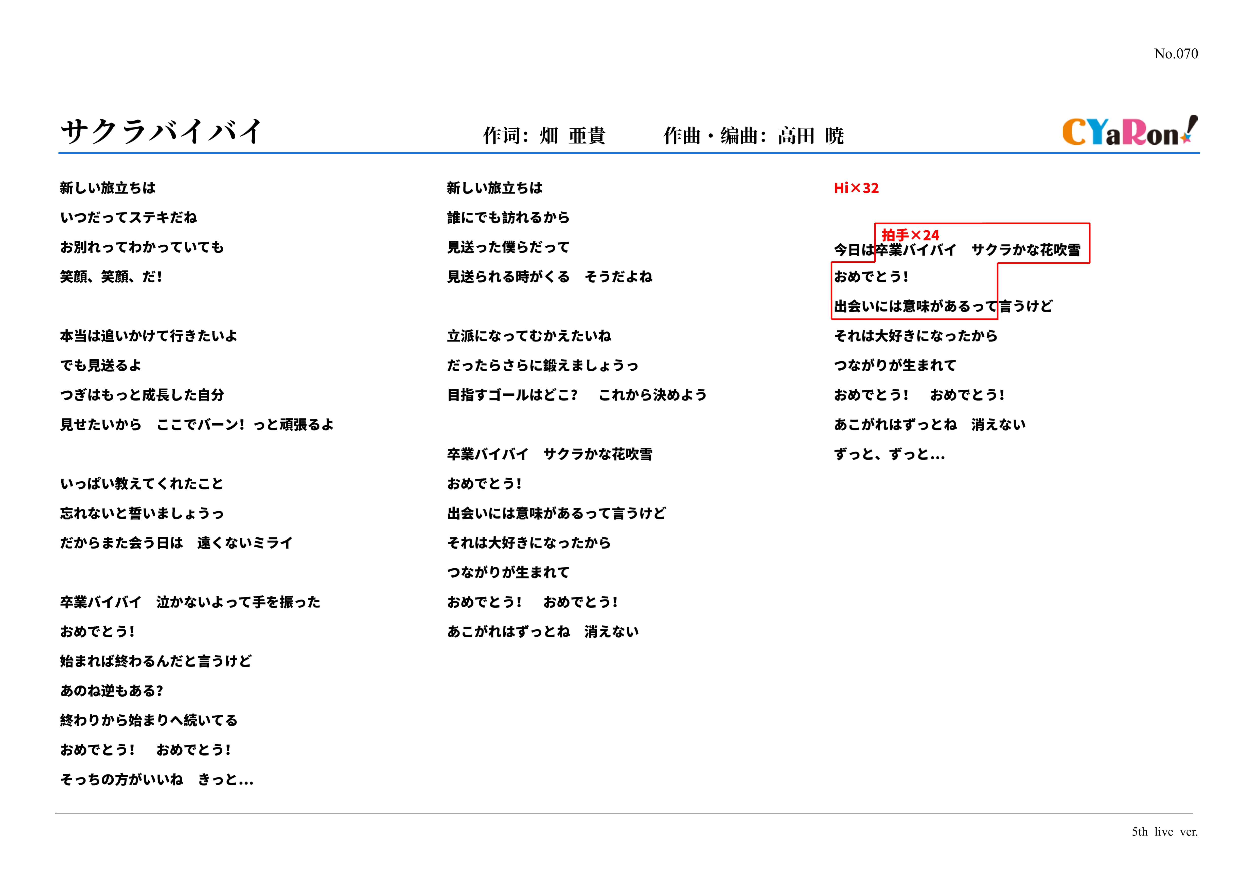Click the line 誰にでも訪れるから
Image resolution: width=1258 pixels, height=889 pixels.
pos(508,217)
